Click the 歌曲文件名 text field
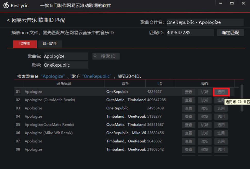 click(205, 22)
